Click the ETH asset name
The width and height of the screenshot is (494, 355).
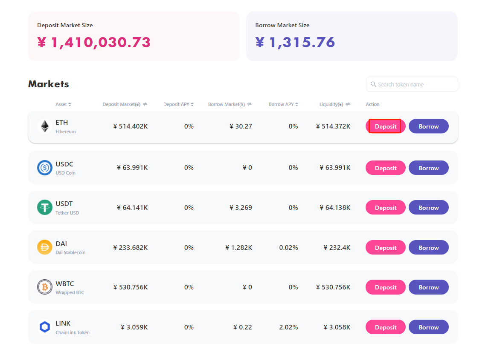click(x=62, y=122)
